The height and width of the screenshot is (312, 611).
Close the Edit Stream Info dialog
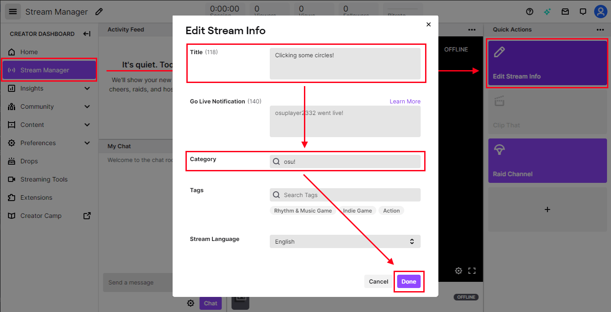[x=429, y=24]
